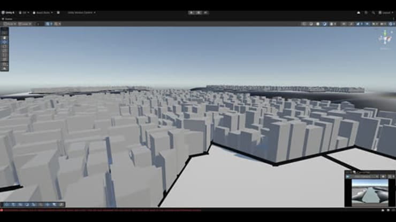Click the orientation gizmo in scene view
The height and width of the screenshot is (222, 396).
pyautogui.click(x=385, y=38)
